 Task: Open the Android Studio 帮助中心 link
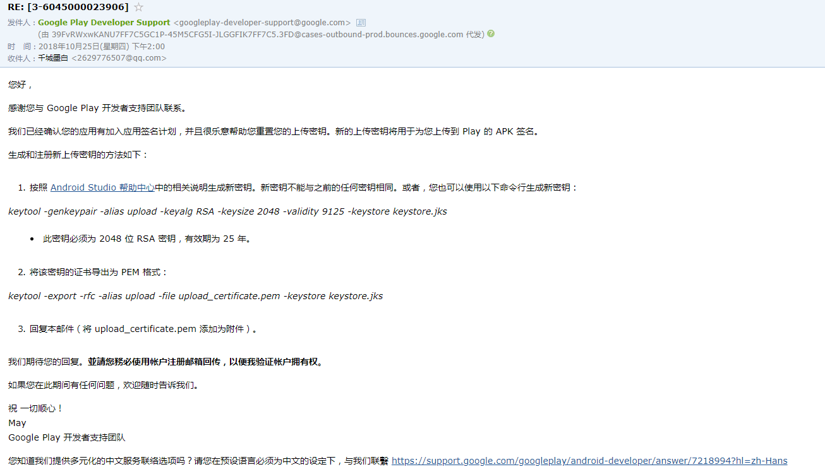click(102, 187)
